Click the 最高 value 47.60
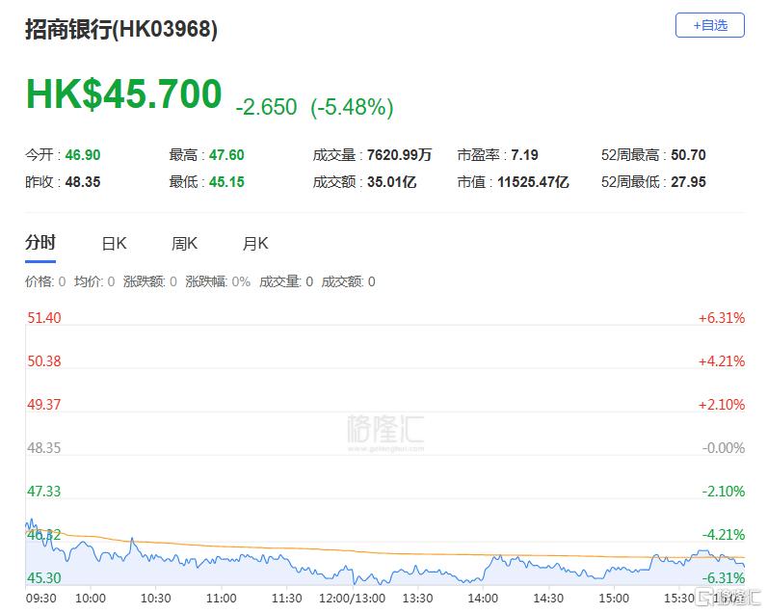This screenshot has width=767, height=613. (x=226, y=155)
